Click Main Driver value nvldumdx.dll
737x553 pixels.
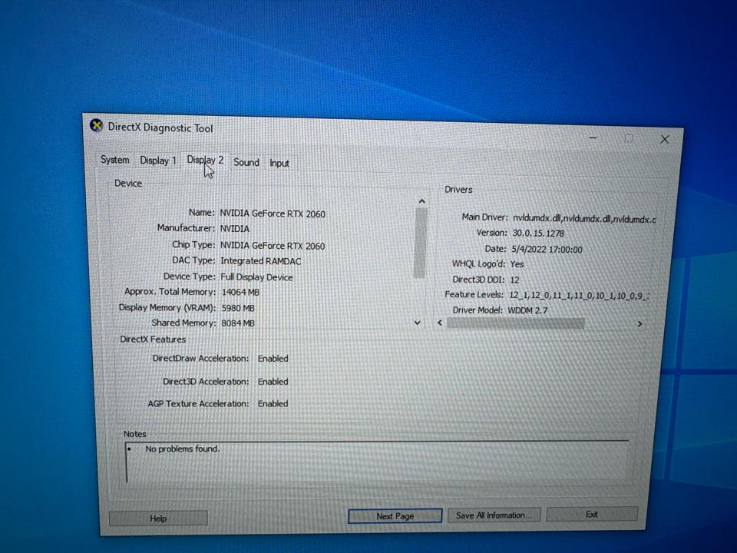(583, 219)
